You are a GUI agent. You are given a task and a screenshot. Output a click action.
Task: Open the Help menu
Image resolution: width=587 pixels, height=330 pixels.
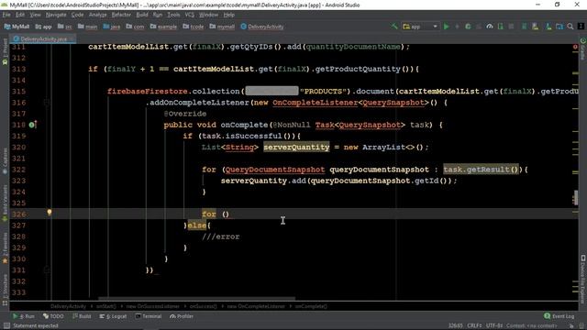click(228, 15)
